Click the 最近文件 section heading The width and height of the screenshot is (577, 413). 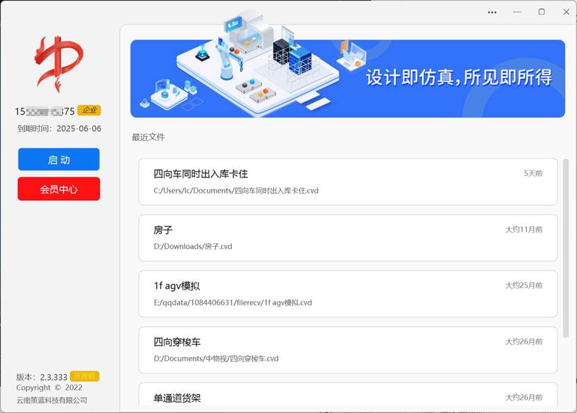click(x=149, y=138)
